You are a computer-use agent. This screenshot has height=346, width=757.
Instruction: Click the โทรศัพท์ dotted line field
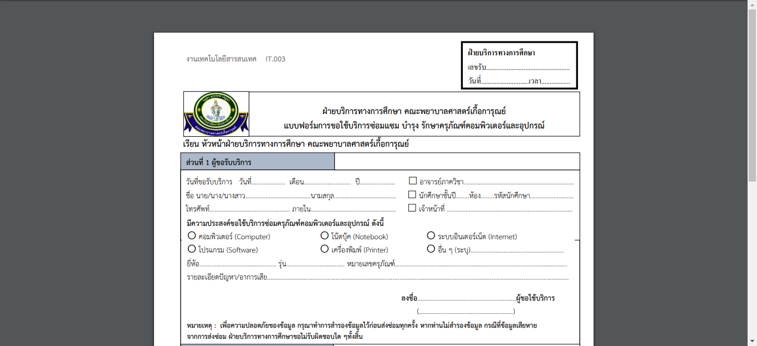tap(250, 209)
